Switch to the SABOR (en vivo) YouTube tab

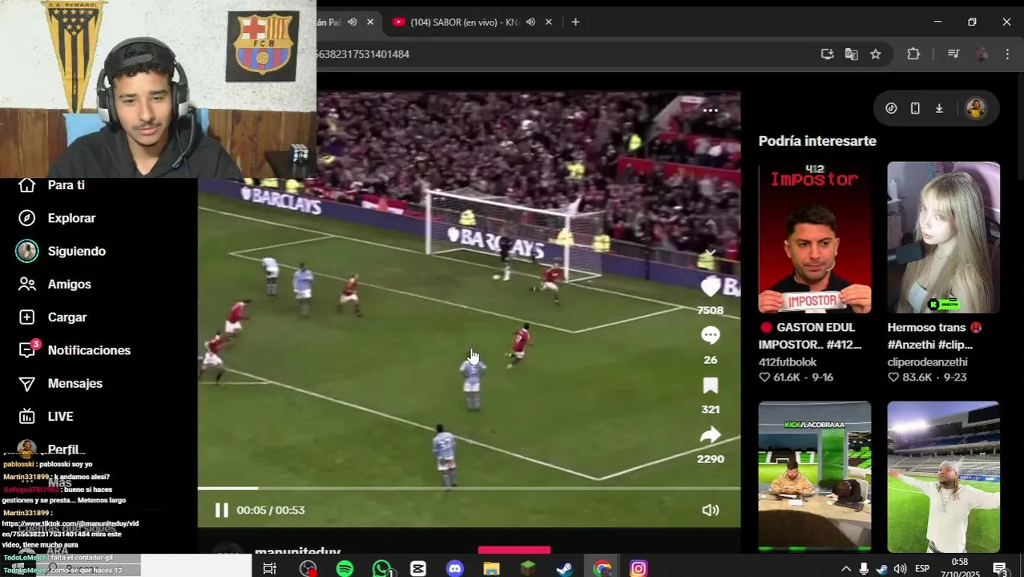coord(463,22)
